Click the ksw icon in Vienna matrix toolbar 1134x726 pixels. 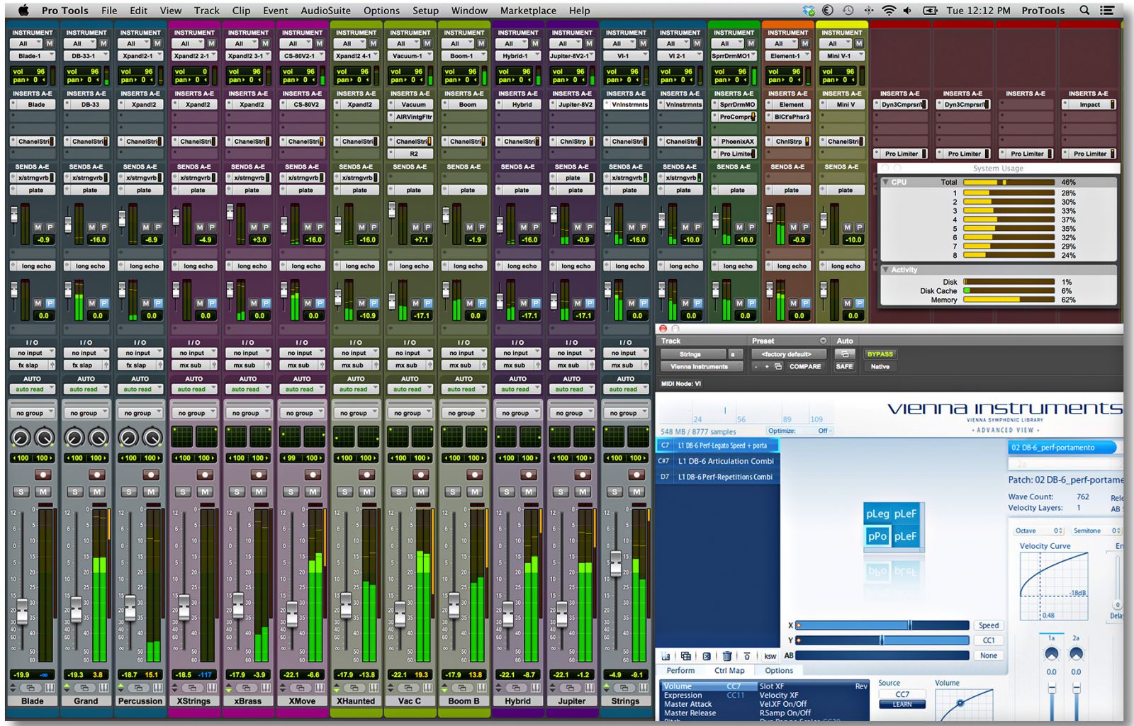pos(770,657)
